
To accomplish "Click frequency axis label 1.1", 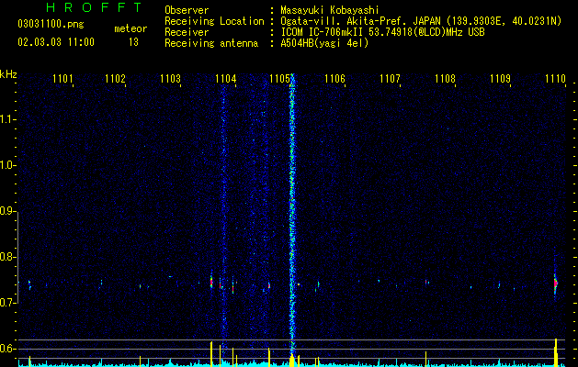I will (x=7, y=119).
